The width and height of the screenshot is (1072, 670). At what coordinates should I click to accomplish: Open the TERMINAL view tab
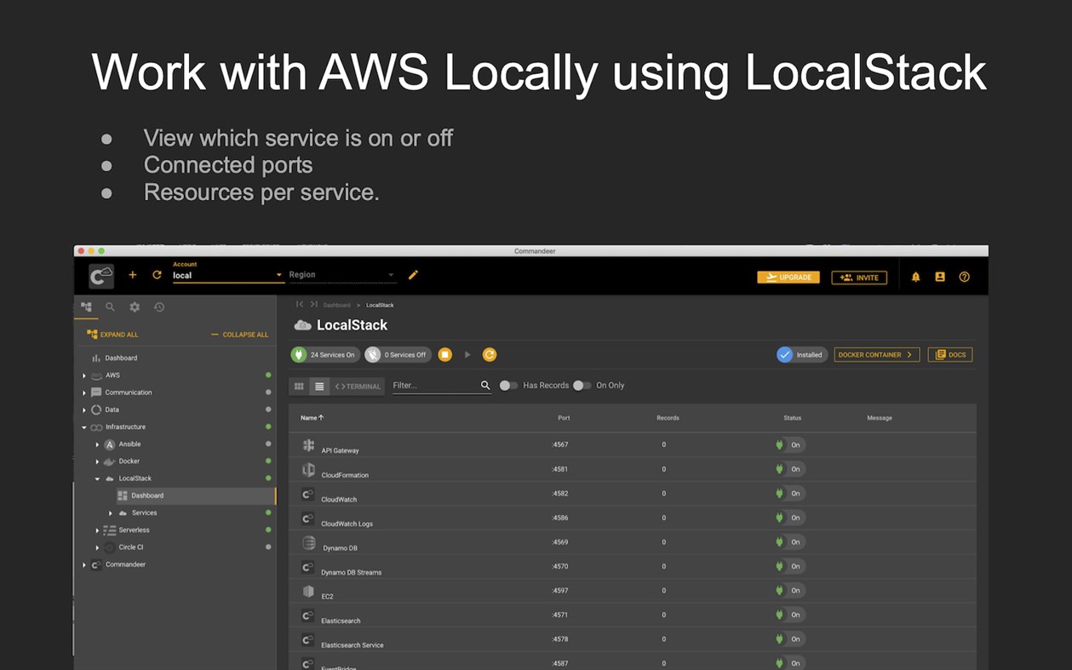tap(358, 386)
